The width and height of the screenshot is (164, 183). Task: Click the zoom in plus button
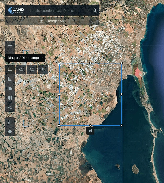pos(10,46)
